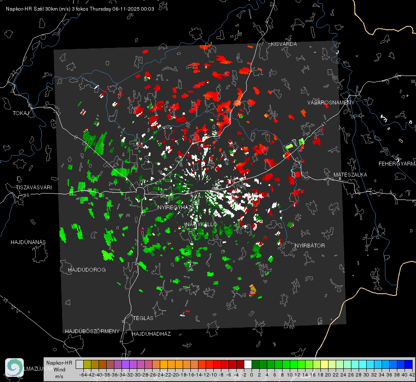Click the VÁSÁROSNAMÉNY town label
Screen dimensions: 416x382
pos(331,103)
